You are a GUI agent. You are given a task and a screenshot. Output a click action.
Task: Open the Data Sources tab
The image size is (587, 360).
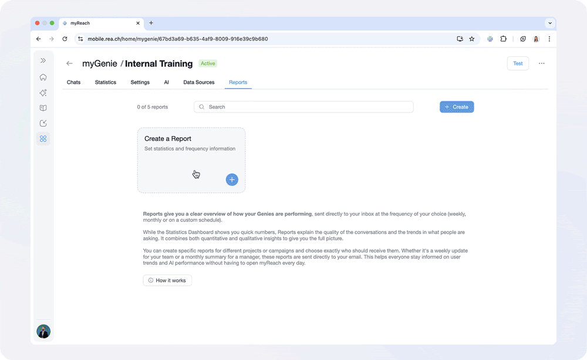point(198,82)
